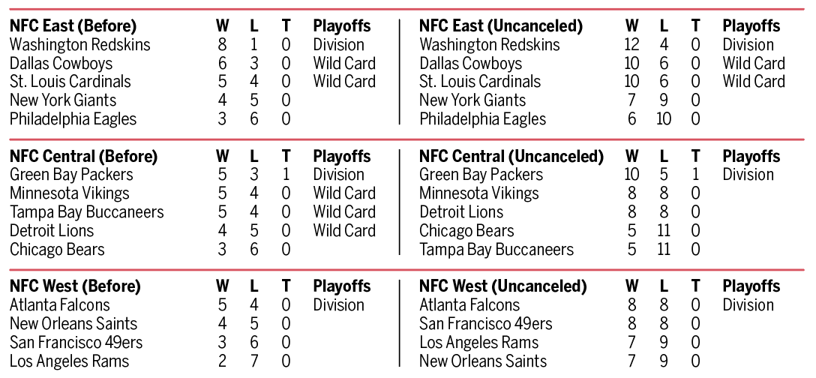This screenshot has height=378, width=816.
Task: Click the NFC West (Uncanceled) heading
Action: (503, 286)
